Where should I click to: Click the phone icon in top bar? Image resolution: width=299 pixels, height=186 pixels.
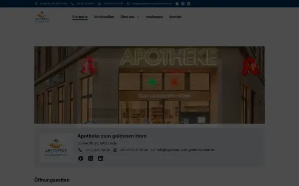coord(72,3)
